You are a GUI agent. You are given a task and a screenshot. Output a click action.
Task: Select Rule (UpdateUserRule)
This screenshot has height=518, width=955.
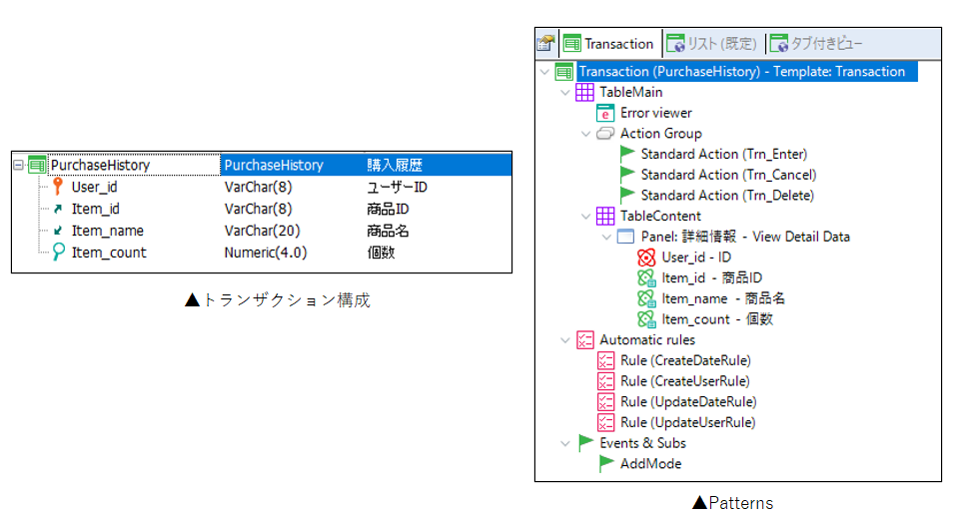coord(687,423)
